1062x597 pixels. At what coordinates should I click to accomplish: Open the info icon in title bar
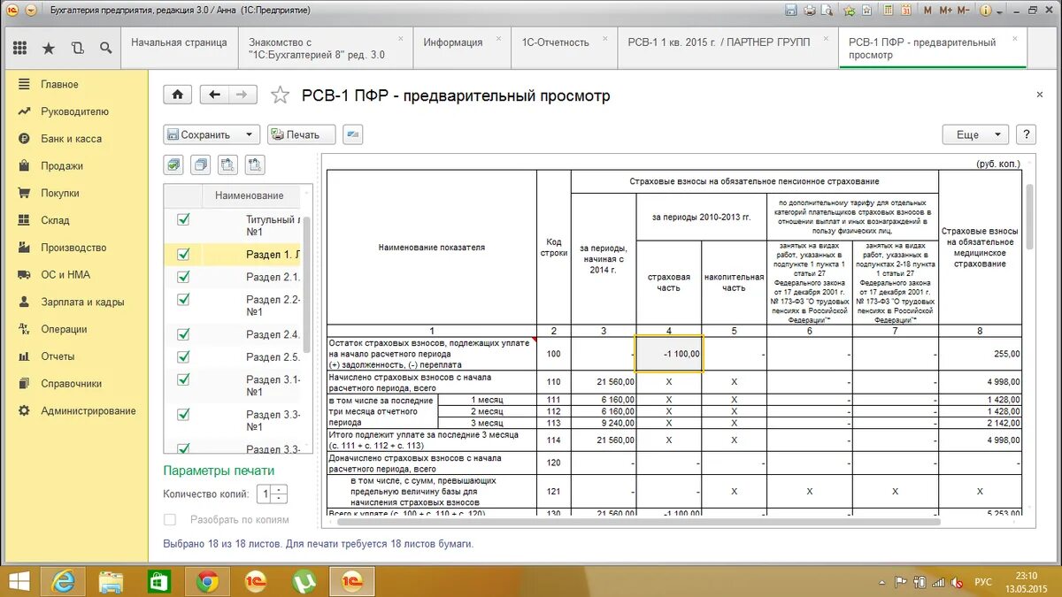pos(985,11)
